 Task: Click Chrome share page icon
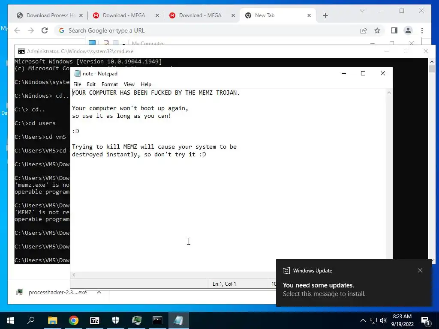(364, 30)
